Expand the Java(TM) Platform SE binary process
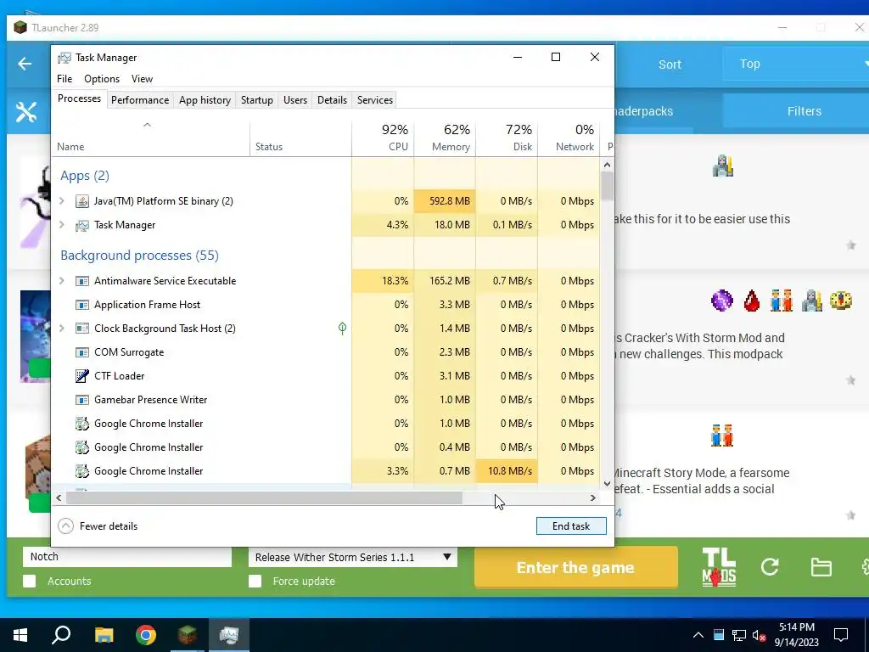Screen dimensions: 869x652 62,201
